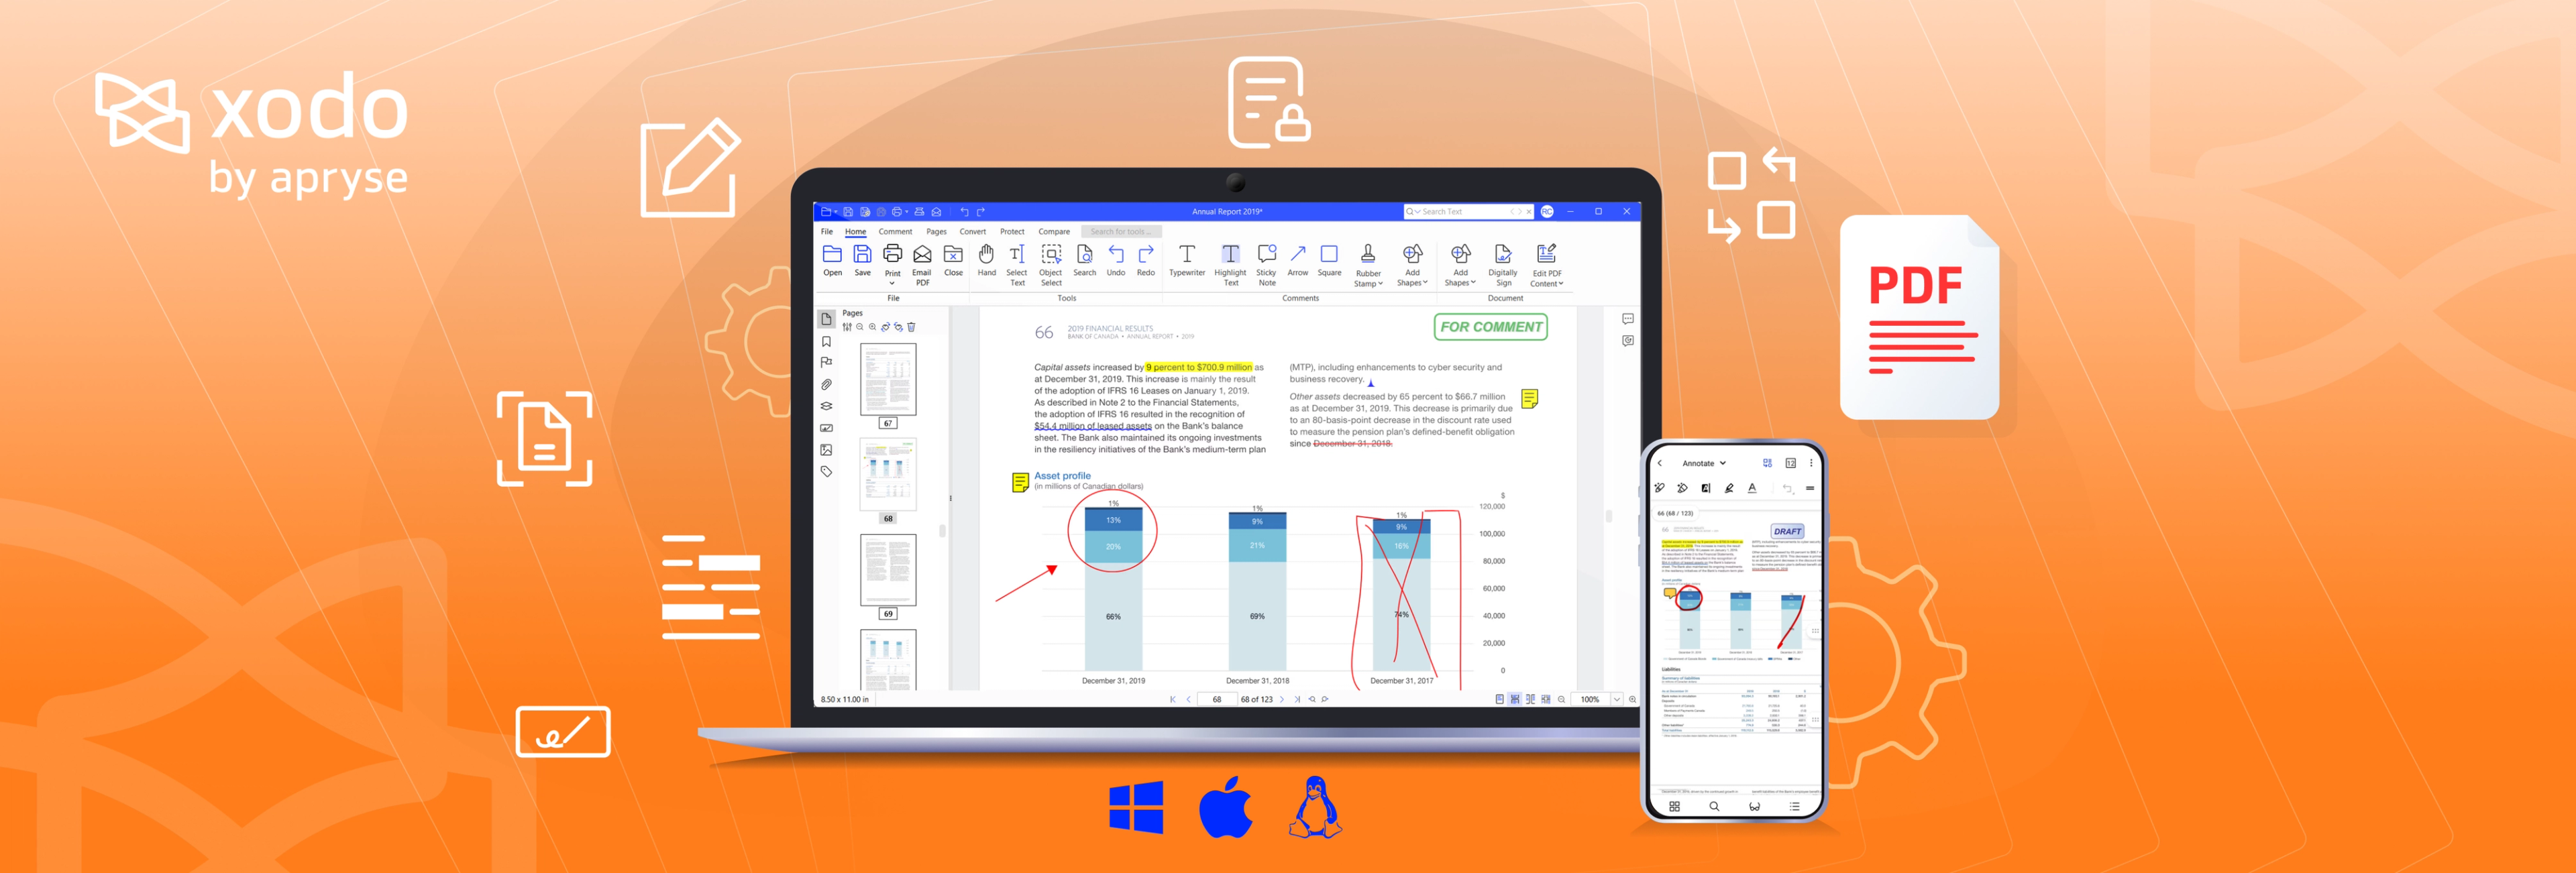The image size is (2576, 873).
Task: Click the Email PDF envelope icon
Action: pos(922,254)
